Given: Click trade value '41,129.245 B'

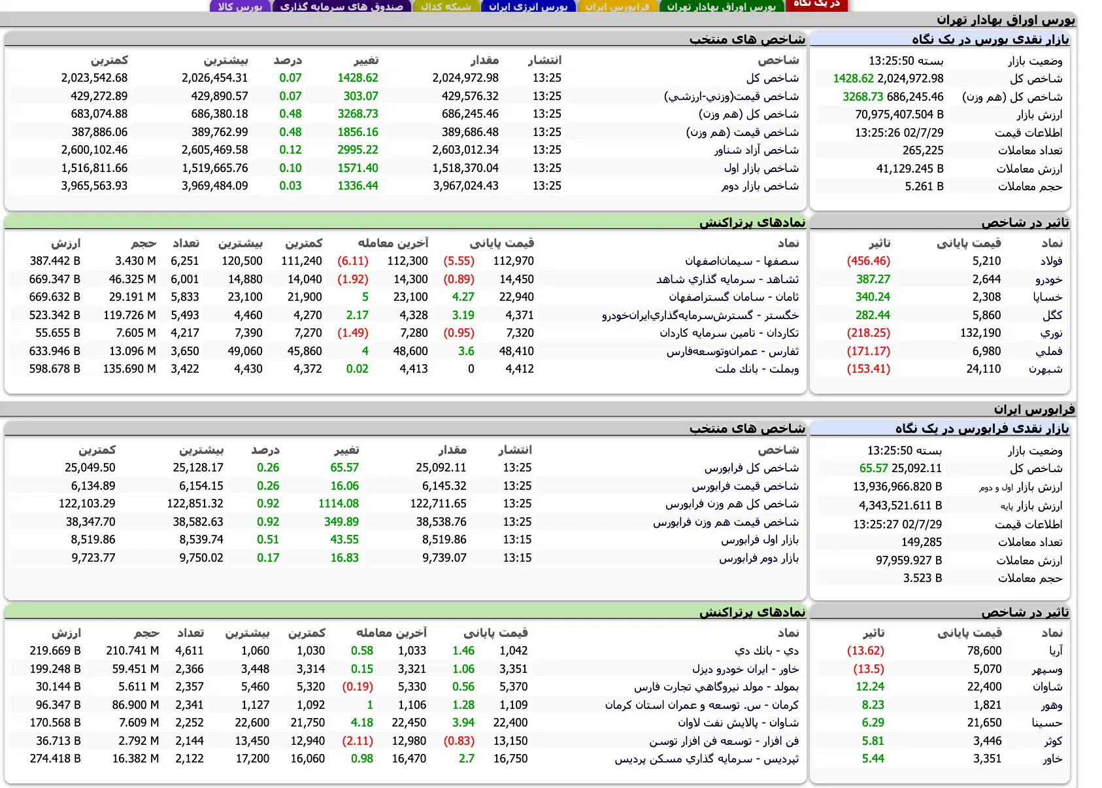Looking at the screenshot, I should 910,169.
